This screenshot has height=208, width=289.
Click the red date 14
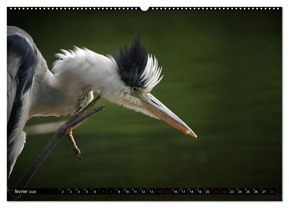[x=159, y=192]
